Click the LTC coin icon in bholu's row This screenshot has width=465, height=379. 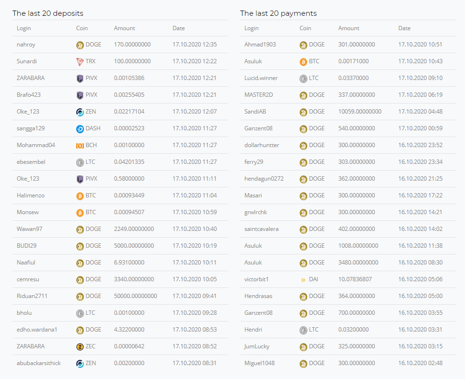click(x=80, y=313)
